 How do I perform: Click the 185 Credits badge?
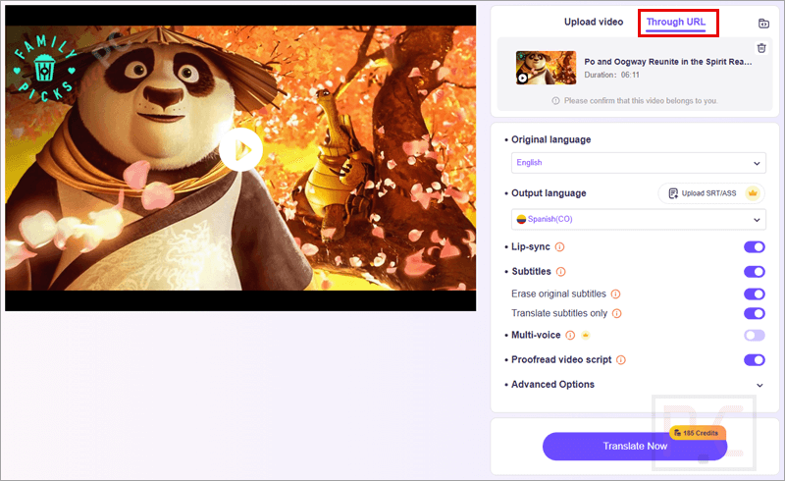tap(697, 433)
